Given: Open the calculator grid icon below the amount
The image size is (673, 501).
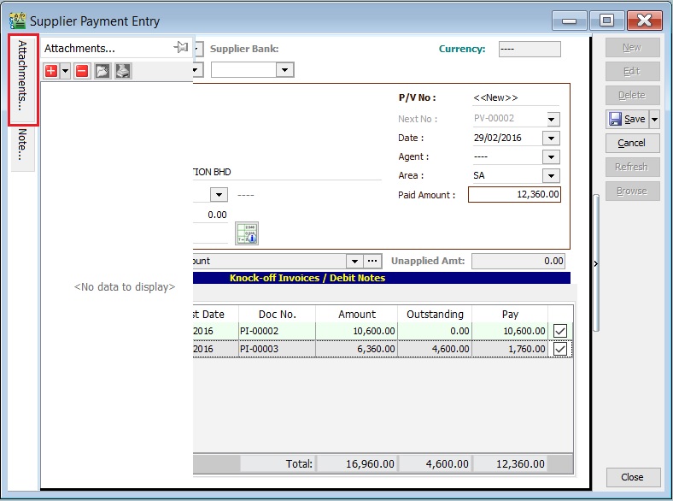Looking at the screenshot, I should coord(247,233).
